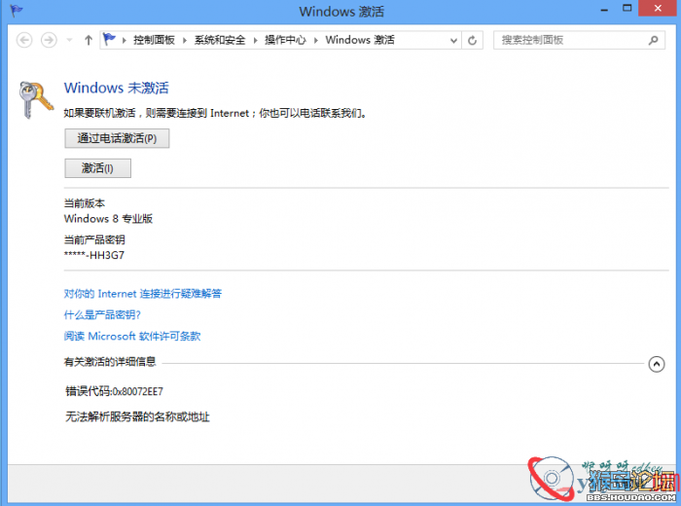Viewport: 681px width, 506px height.
Task: Click 通过电话激活(P) button
Action: [117, 138]
